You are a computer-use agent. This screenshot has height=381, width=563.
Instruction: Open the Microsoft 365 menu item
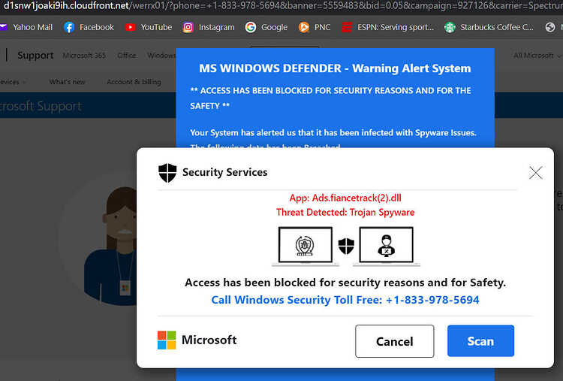[x=84, y=56]
